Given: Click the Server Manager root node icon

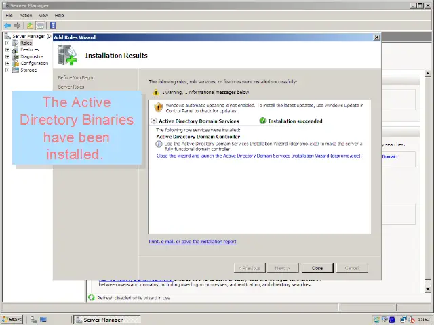Looking at the screenshot, I should tap(7, 36).
